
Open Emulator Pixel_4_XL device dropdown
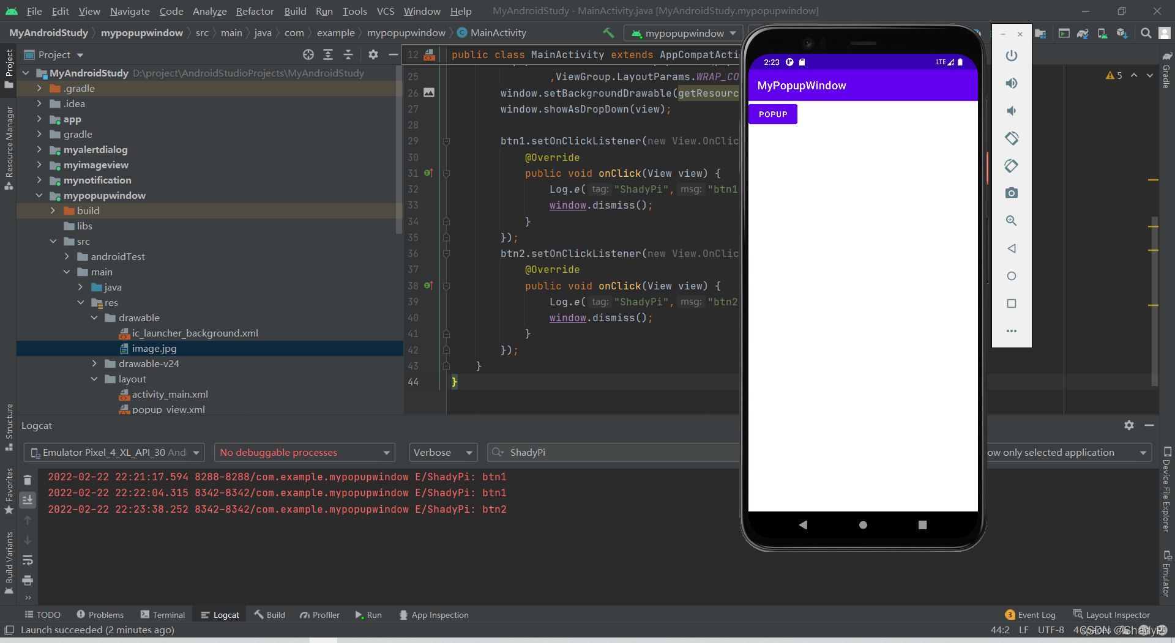click(114, 453)
